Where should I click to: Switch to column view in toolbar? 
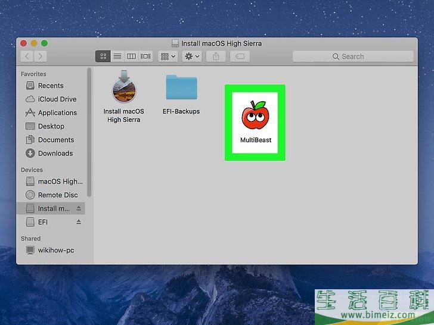pyautogui.click(x=131, y=57)
